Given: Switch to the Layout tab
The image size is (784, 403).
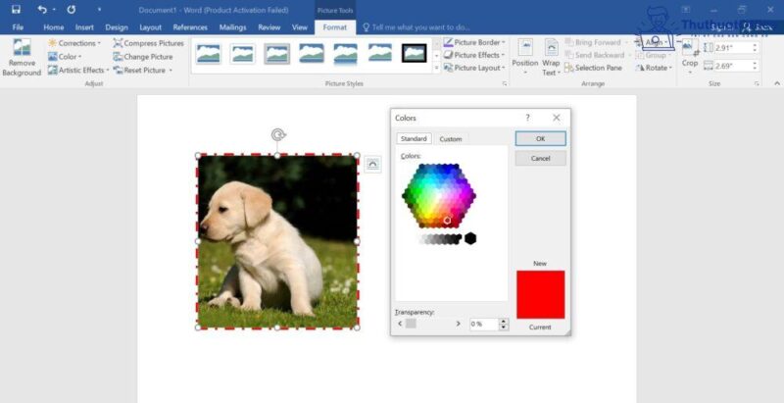Looking at the screenshot, I should coord(151,27).
